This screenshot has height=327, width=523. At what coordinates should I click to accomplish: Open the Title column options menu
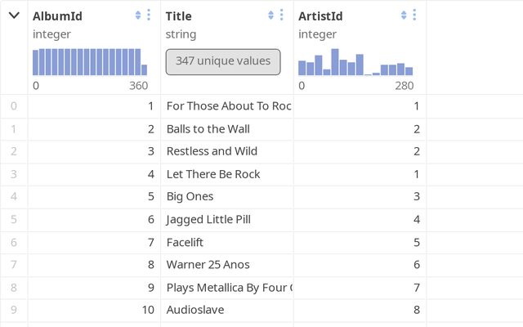pyautogui.click(x=282, y=16)
